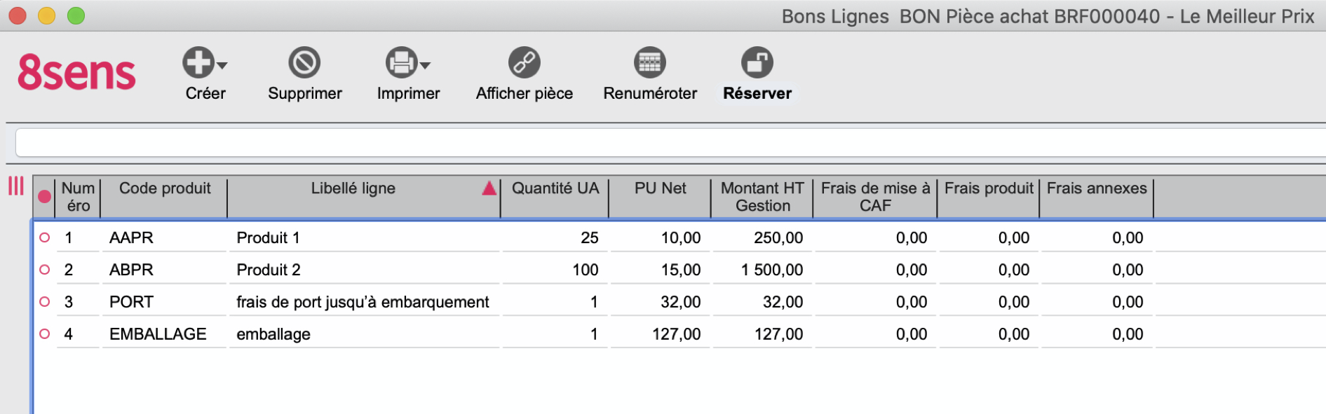Click the Imprimer printer icon
1326x414 pixels.
(402, 62)
